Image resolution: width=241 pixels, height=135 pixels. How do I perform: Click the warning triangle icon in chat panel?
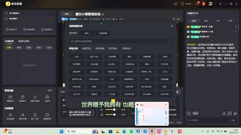pyautogui.click(x=224, y=113)
